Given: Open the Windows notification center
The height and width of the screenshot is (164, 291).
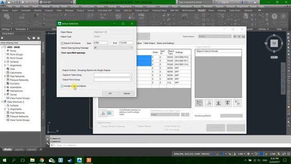Looking at the screenshot, I should [x=285, y=160].
